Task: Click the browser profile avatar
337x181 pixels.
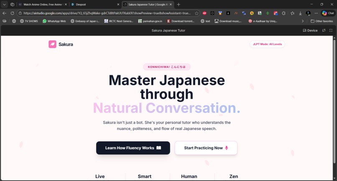Action: pyautogui.click(x=308, y=13)
